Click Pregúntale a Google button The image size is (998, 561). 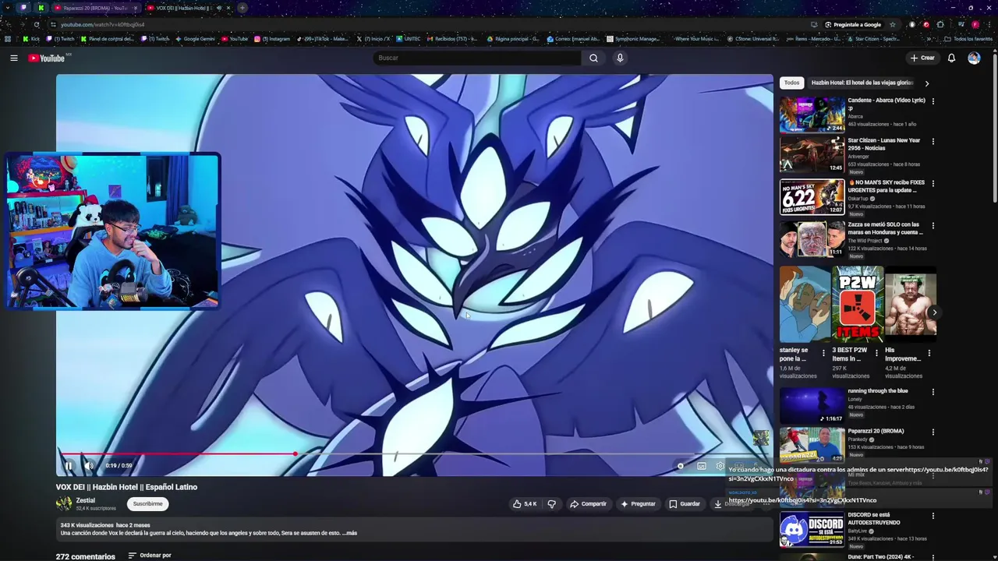pos(853,24)
